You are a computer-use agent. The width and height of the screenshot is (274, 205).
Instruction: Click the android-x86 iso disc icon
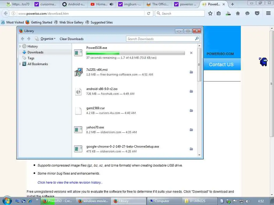click(x=78, y=92)
